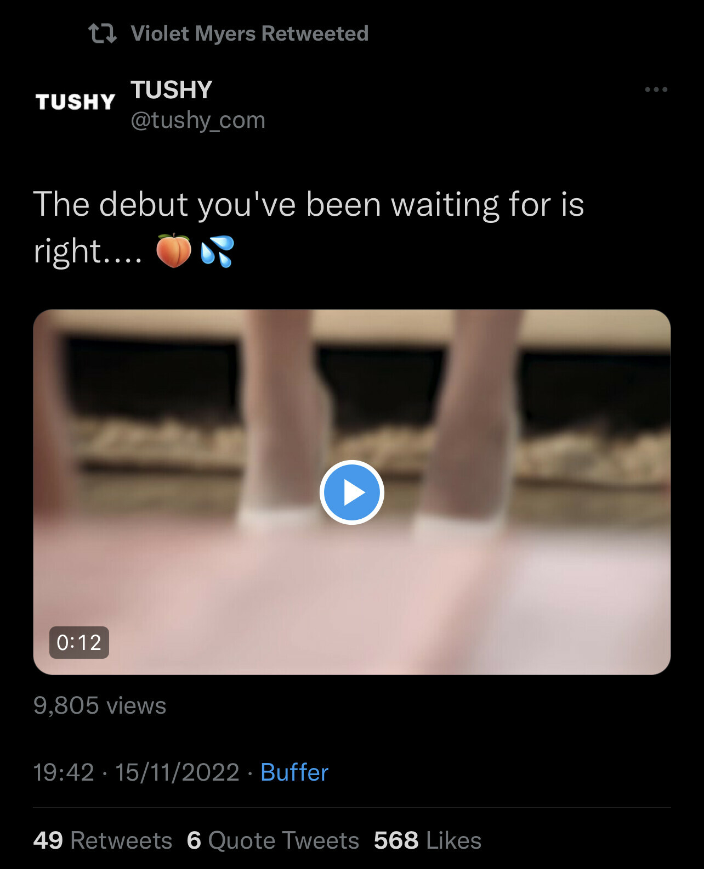Open the Buffer source link

(294, 772)
